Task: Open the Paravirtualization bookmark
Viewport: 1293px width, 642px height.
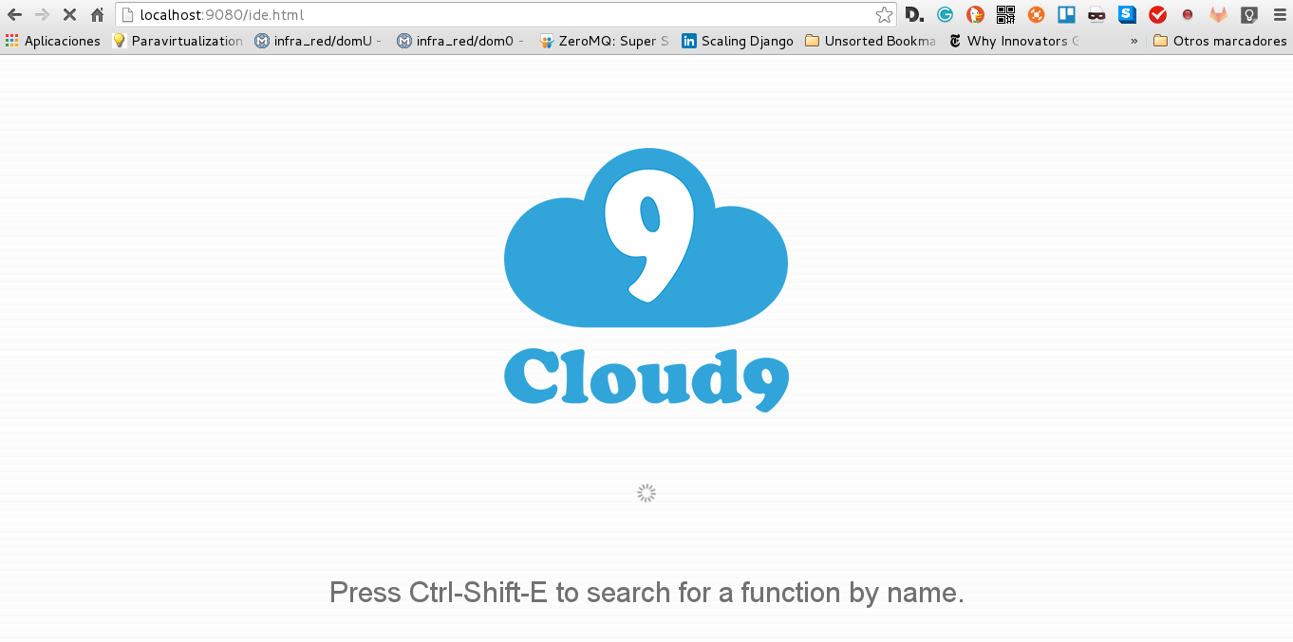Action: 178,41
